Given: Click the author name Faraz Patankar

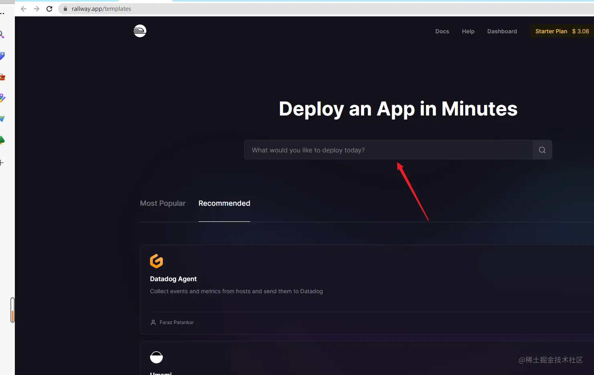Looking at the screenshot, I should [176, 322].
